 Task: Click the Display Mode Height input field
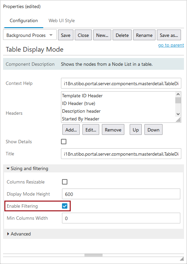tap(121, 194)
